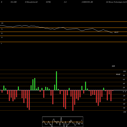The image size is (127, 127).
Task: Click the '100' label on the RSI axis
Action: [x=2, y=23]
